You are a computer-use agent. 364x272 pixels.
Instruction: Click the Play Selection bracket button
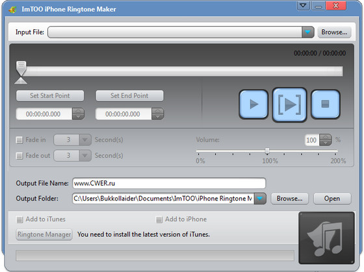[x=289, y=105]
